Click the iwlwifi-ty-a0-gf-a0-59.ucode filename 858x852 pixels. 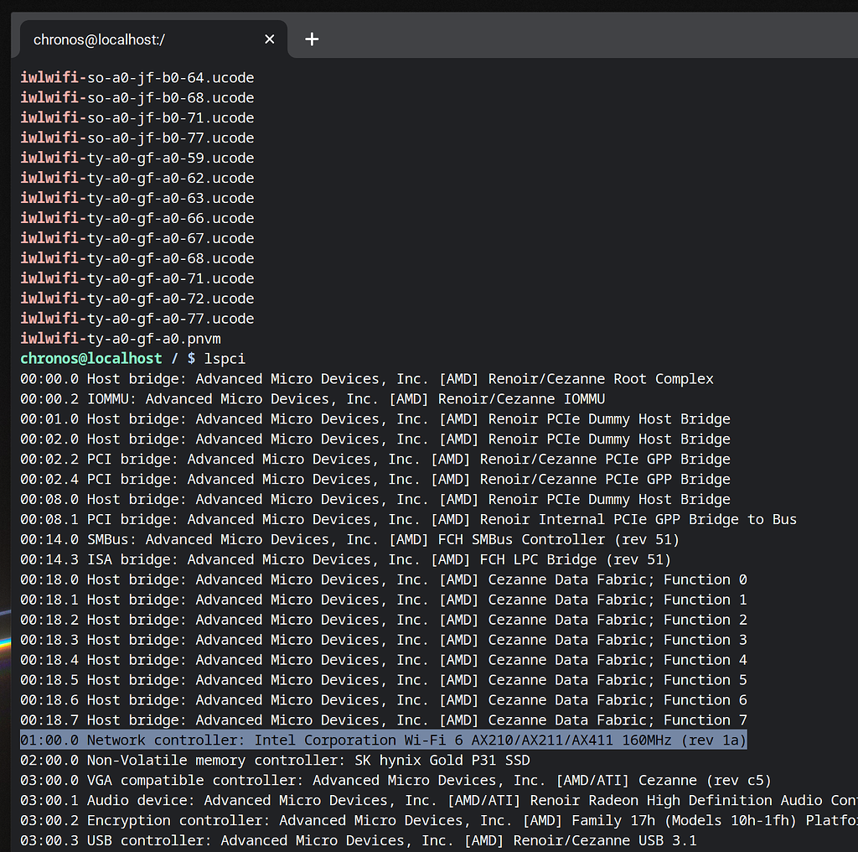(137, 158)
